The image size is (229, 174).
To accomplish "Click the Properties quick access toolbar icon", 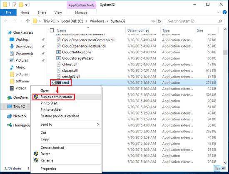I will pyautogui.click(x=15, y=5).
